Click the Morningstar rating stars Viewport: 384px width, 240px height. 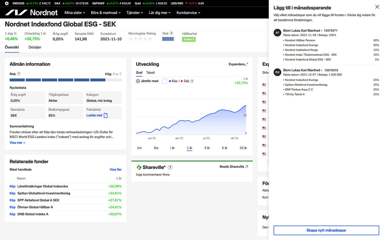(x=140, y=39)
